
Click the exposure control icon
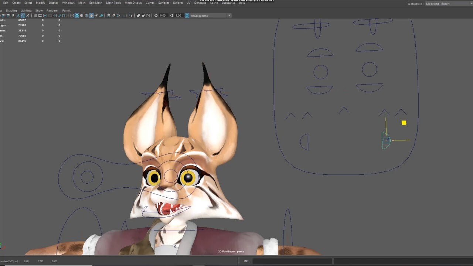[x=156, y=16]
